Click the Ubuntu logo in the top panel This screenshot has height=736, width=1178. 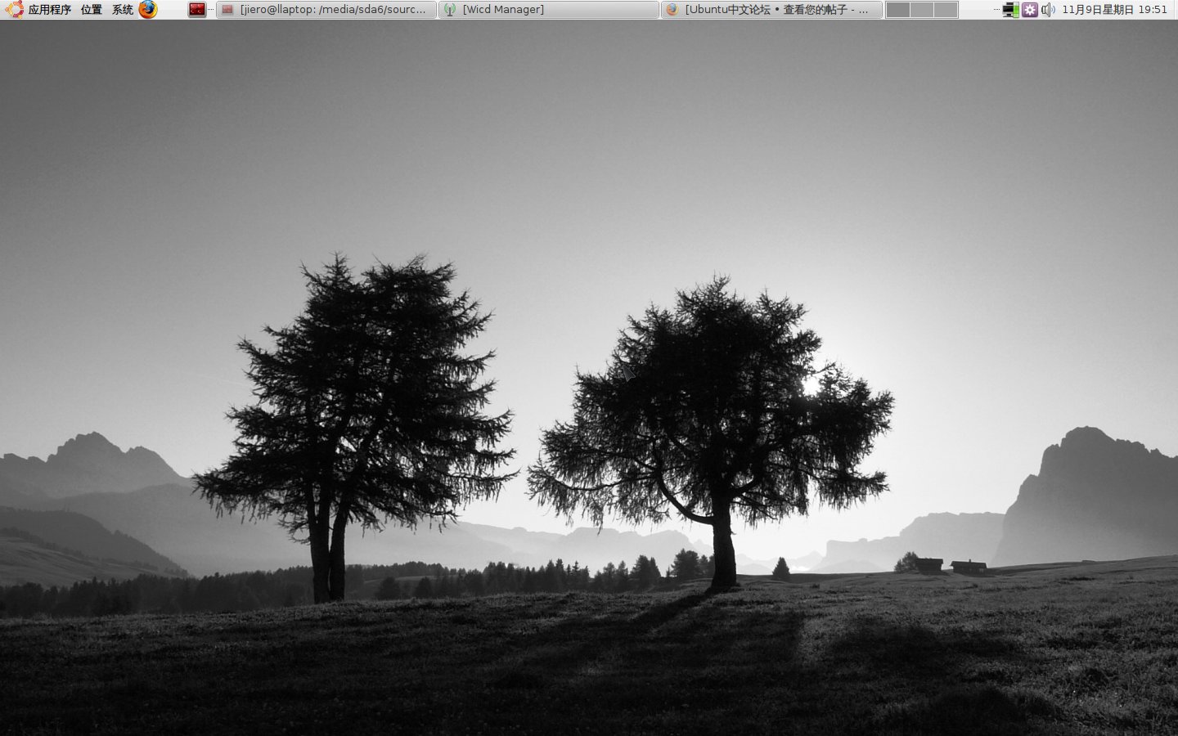(x=14, y=10)
